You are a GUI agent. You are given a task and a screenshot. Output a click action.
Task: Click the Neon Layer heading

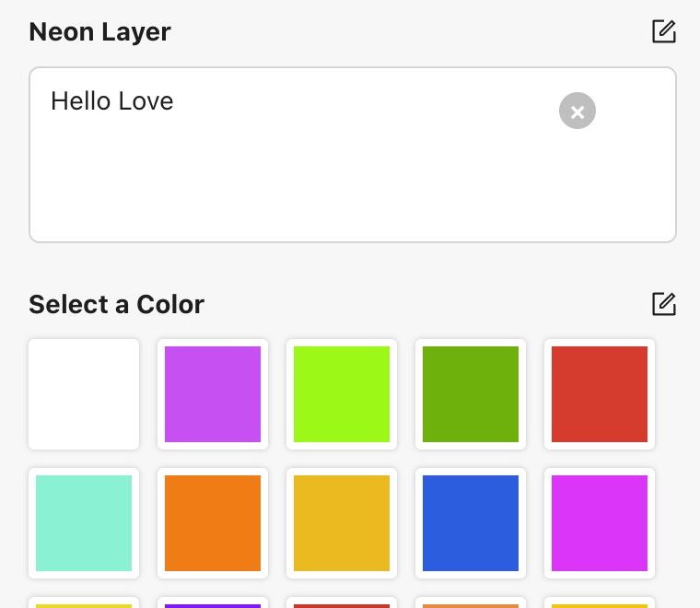pos(100,32)
